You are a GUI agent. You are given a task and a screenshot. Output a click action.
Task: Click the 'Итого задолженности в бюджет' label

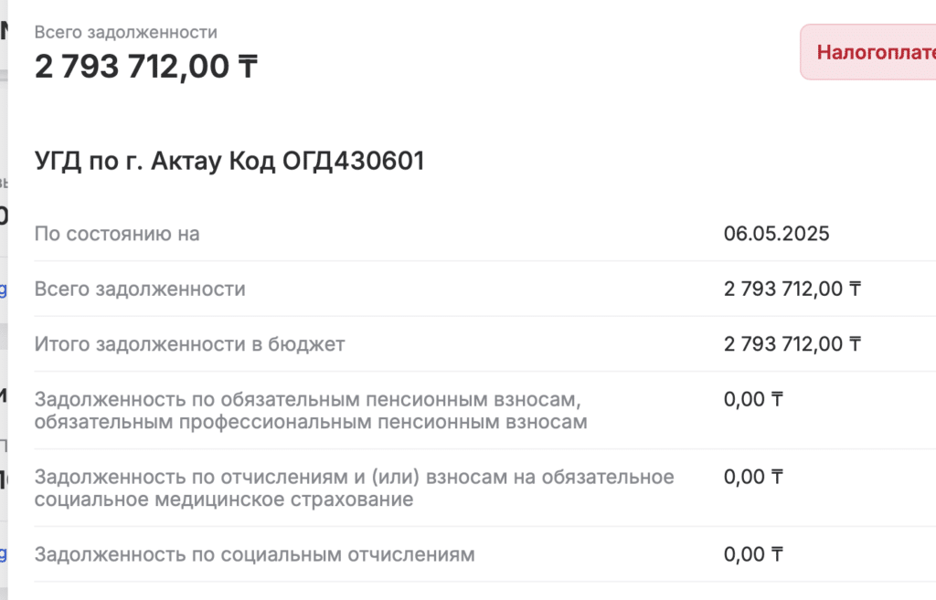pos(189,344)
